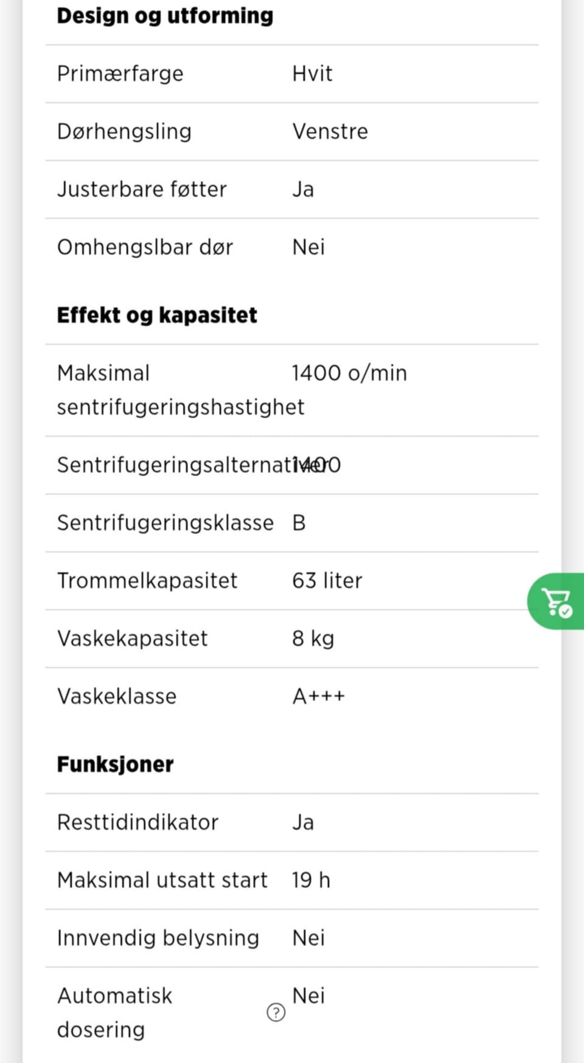Select the 63 liter value
The image size is (584, 1063).
pyautogui.click(x=327, y=581)
